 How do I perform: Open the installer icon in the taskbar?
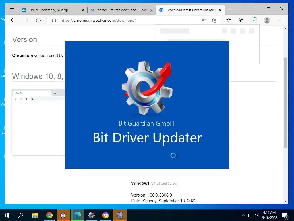pos(120,215)
